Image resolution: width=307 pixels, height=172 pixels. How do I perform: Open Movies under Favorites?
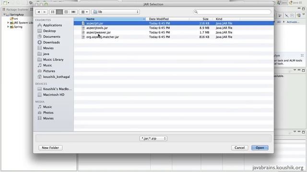48,48
